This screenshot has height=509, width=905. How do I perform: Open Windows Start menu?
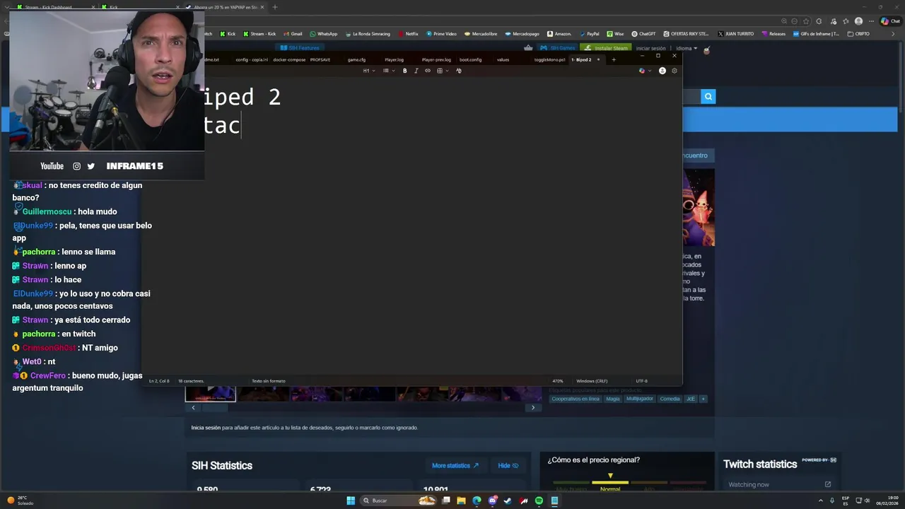pyautogui.click(x=351, y=501)
